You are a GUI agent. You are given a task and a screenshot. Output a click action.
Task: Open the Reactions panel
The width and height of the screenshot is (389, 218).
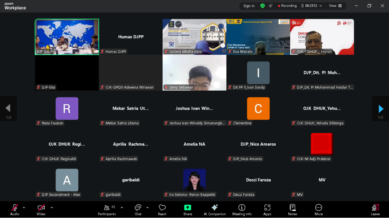coord(162,209)
